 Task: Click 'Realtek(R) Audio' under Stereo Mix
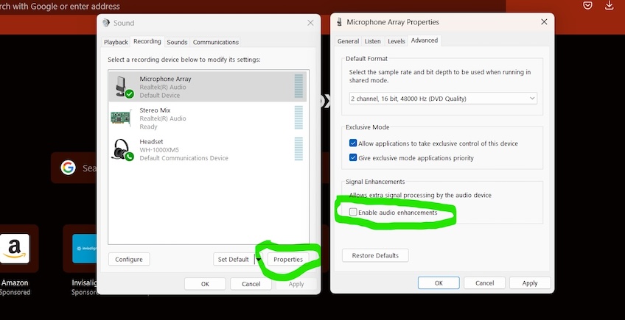pos(163,118)
